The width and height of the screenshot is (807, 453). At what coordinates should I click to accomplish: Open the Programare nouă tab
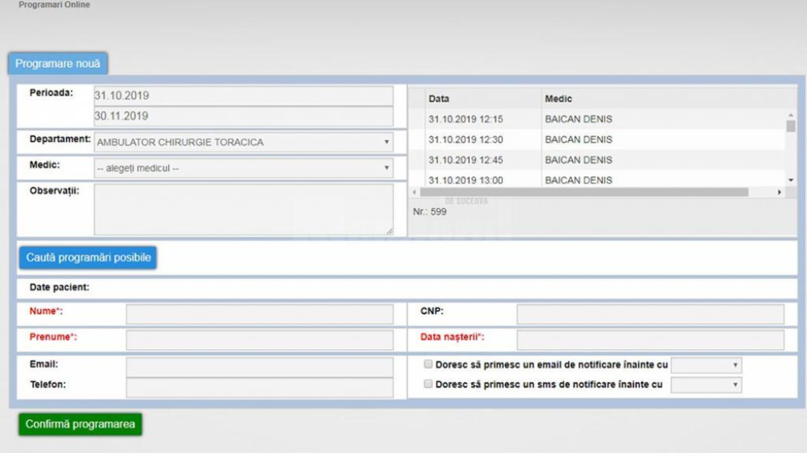(x=58, y=63)
